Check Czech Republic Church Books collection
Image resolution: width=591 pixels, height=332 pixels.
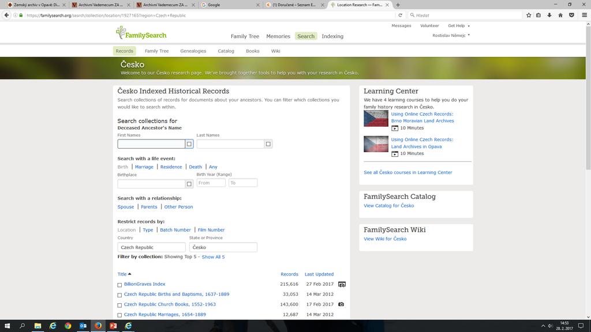pos(119,305)
